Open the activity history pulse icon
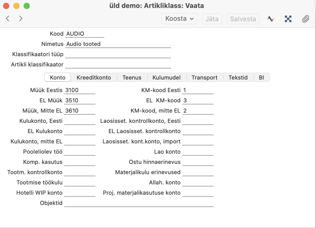The image size is (316, 228). (271, 19)
